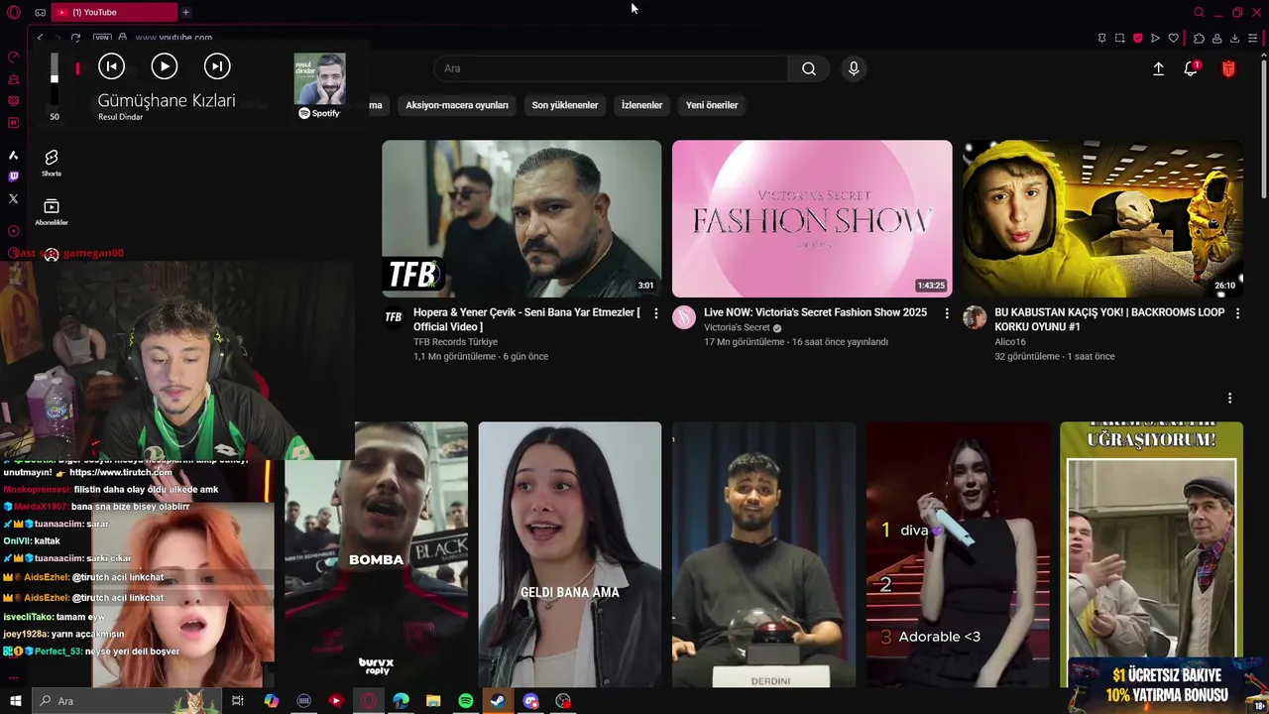Open Steam from the taskbar
The width and height of the screenshot is (1269, 714).
point(498,701)
